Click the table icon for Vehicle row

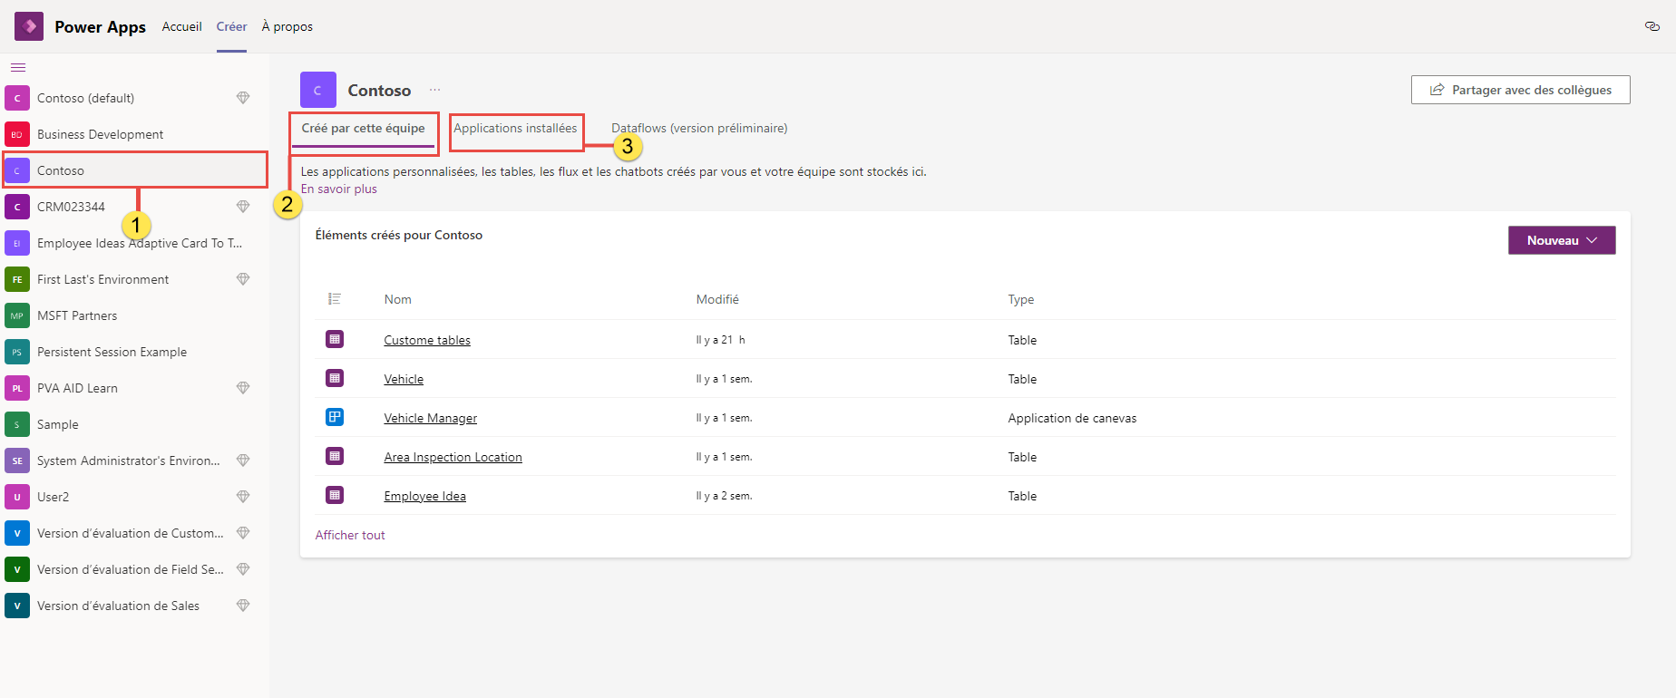[x=335, y=378]
